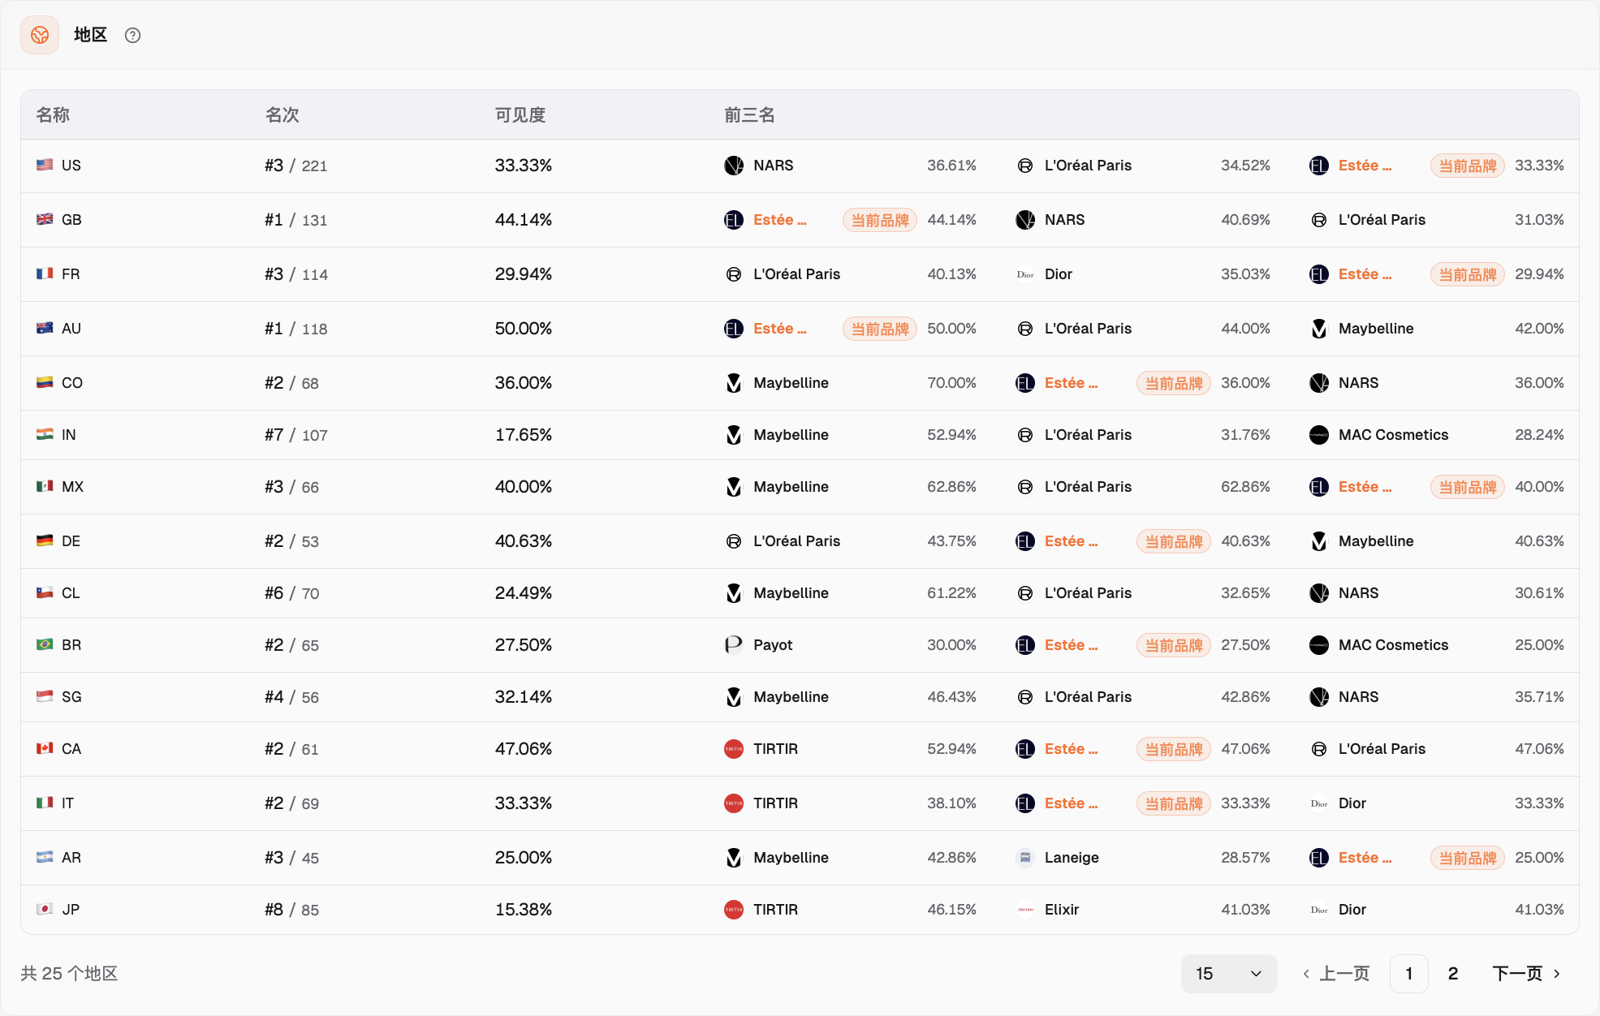Go to the previous page with 上一页
The width and height of the screenshot is (1600, 1016).
[1336, 974]
